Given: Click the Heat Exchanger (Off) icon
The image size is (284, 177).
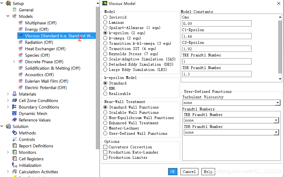Looking at the screenshot, I should pyautogui.click(x=21, y=49).
